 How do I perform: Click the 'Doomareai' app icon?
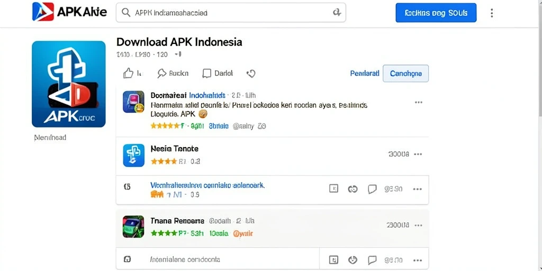click(x=133, y=102)
